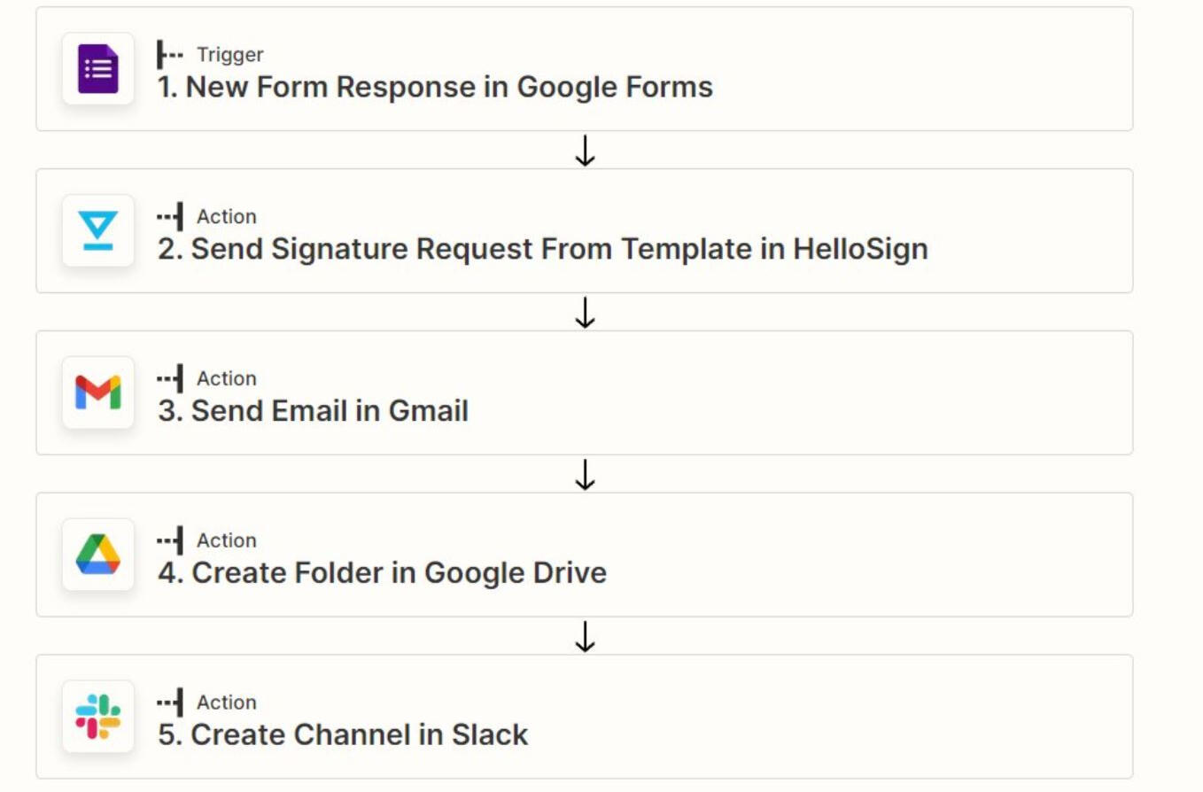Click the Action label on the Google Drive step
Image resolution: width=1203 pixels, height=792 pixels.
tap(226, 540)
